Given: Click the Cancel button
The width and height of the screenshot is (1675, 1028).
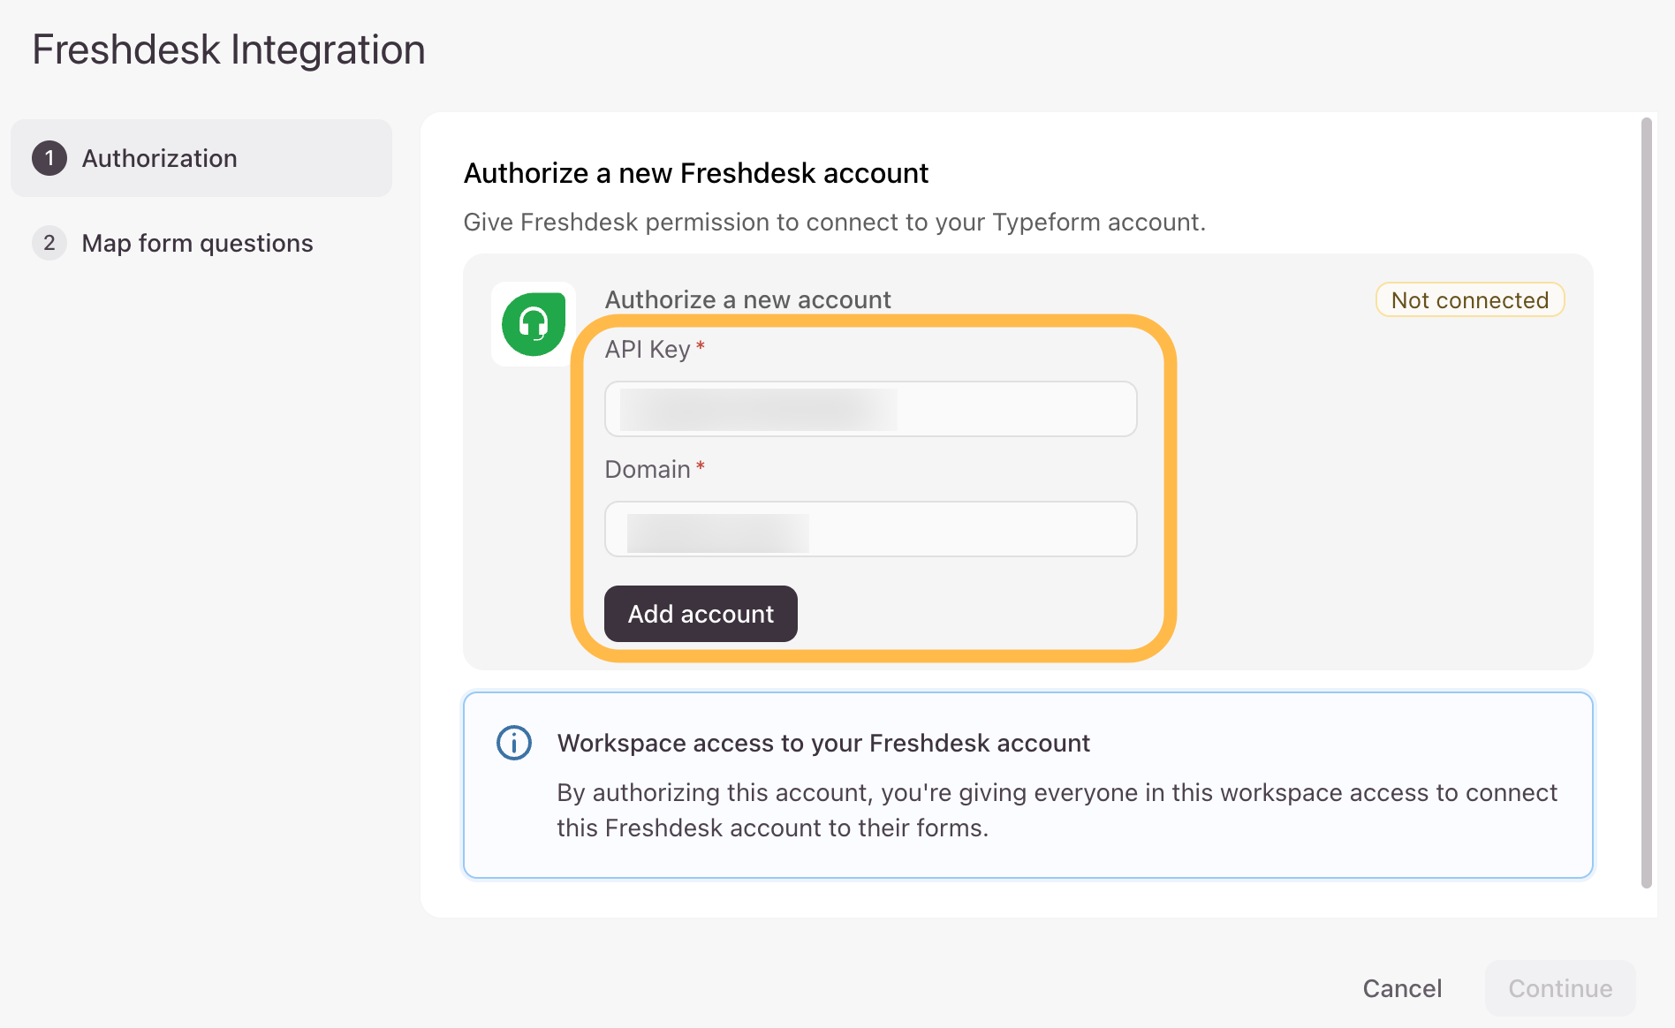Looking at the screenshot, I should tap(1402, 988).
